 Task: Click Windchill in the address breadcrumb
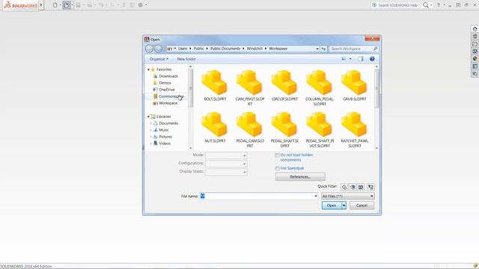[x=254, y=49]
